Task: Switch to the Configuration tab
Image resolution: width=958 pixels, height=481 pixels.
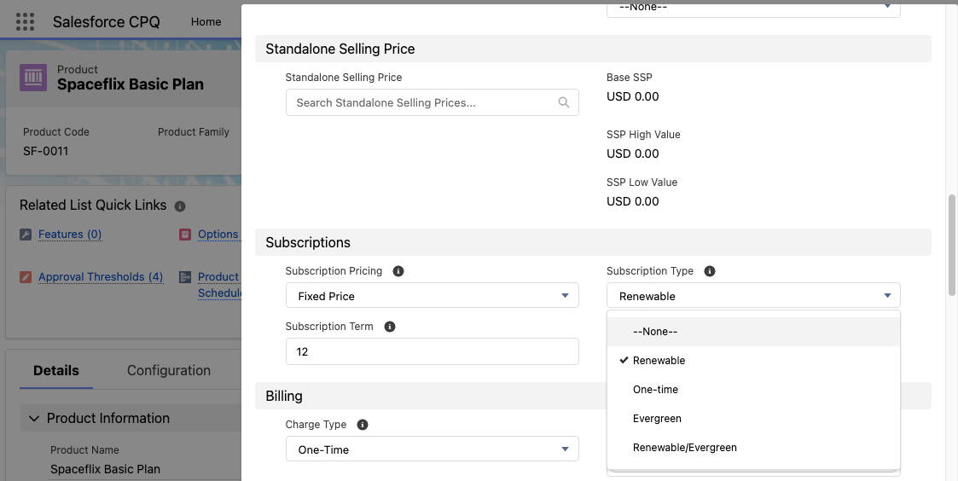Action: [168, 370]
